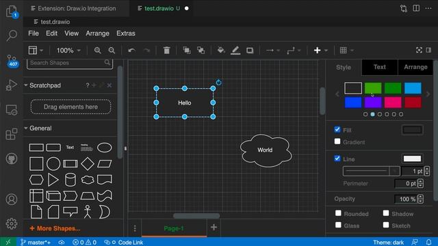Click the Redo arrow icon

tap(146, 51)
